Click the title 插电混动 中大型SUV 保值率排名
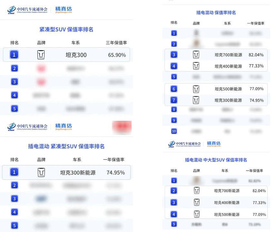Viewport: 278px width, 232px height. coord(216,160)
